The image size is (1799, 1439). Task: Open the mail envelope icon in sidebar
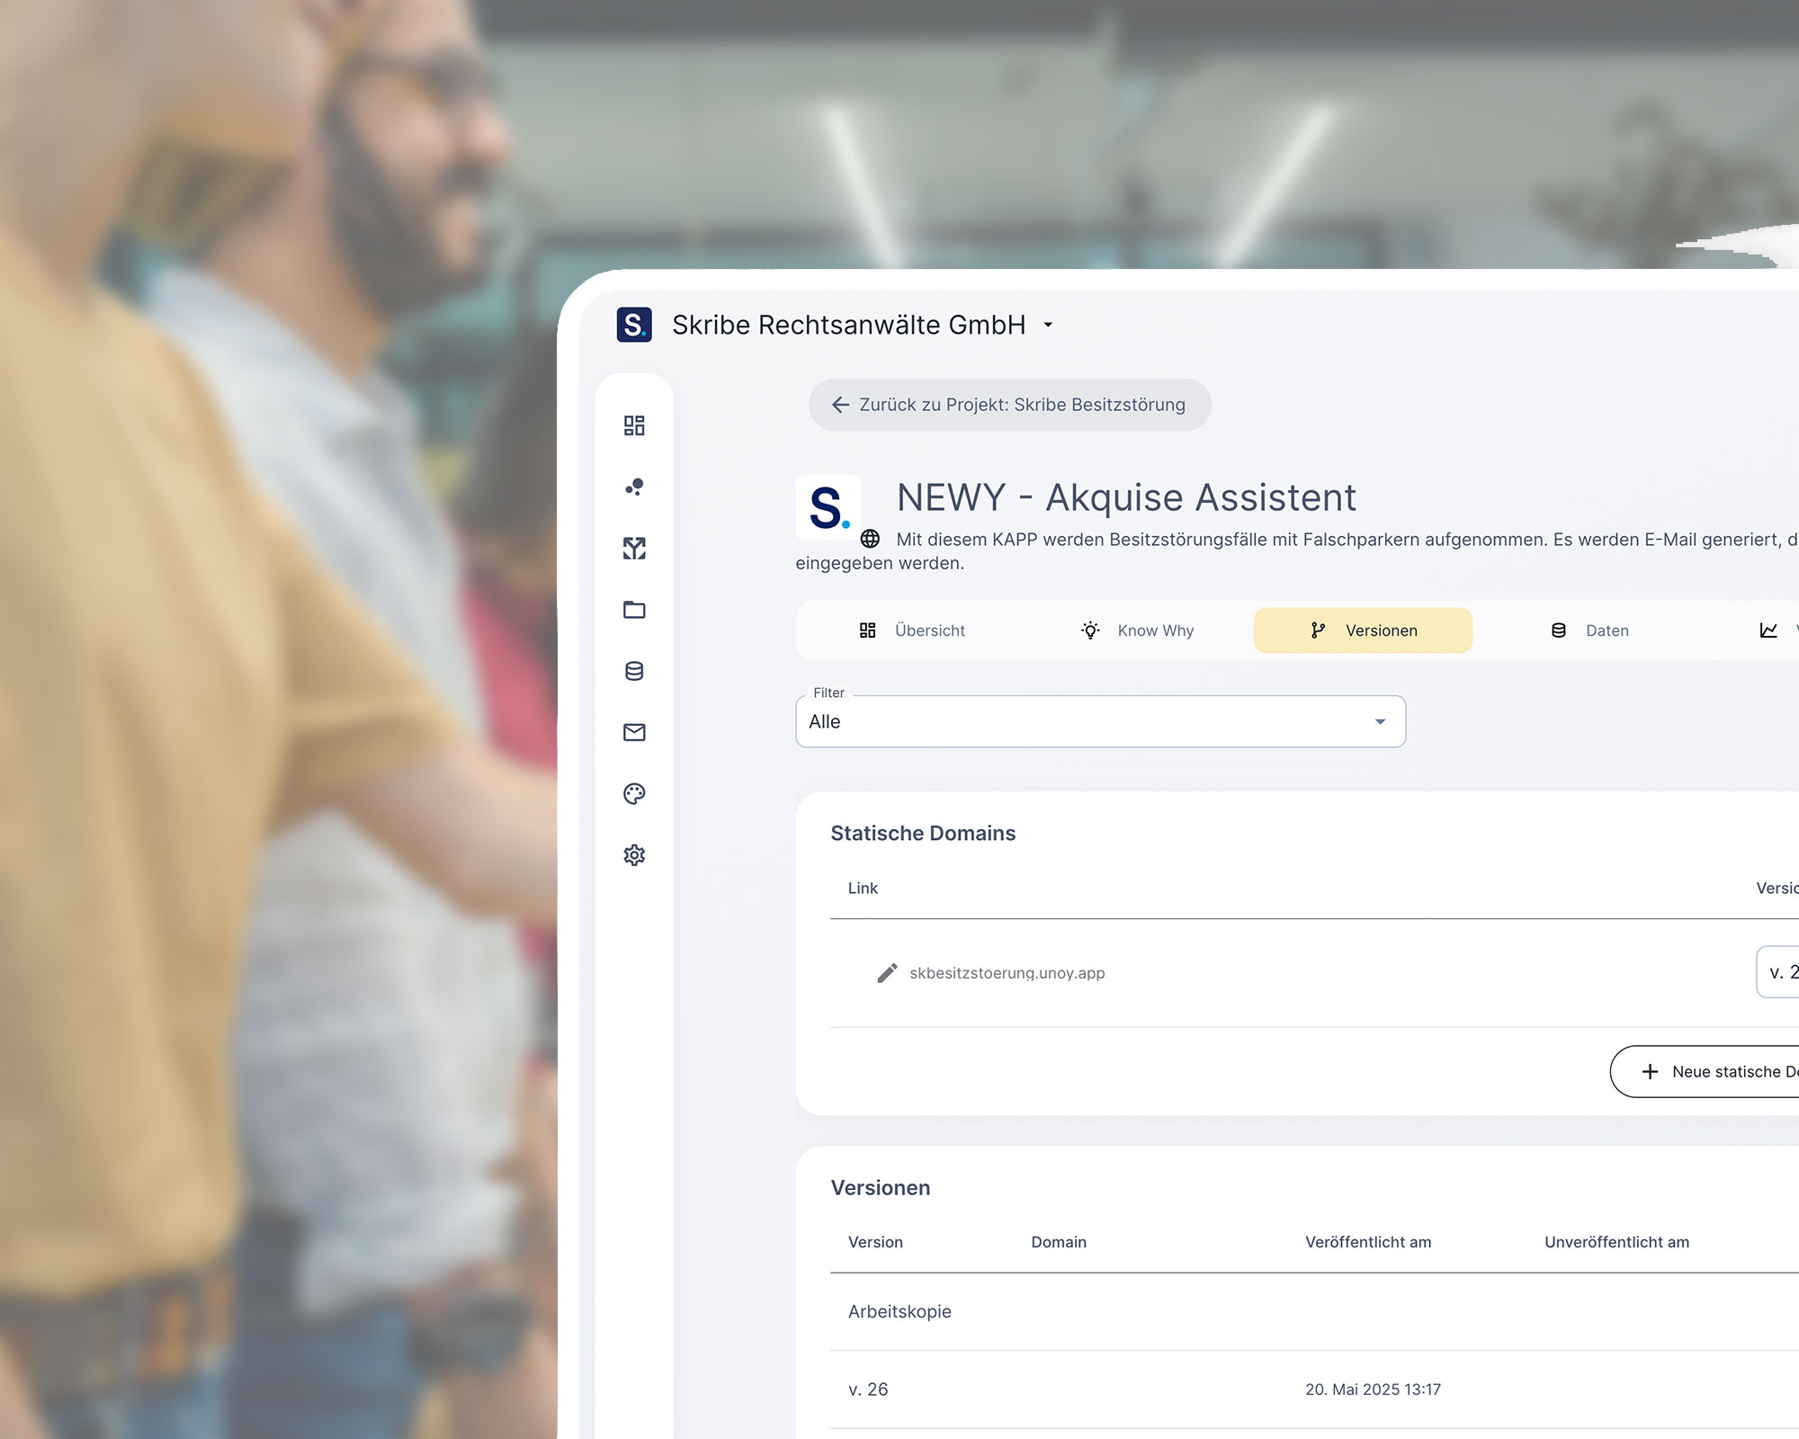pos(634,732)
